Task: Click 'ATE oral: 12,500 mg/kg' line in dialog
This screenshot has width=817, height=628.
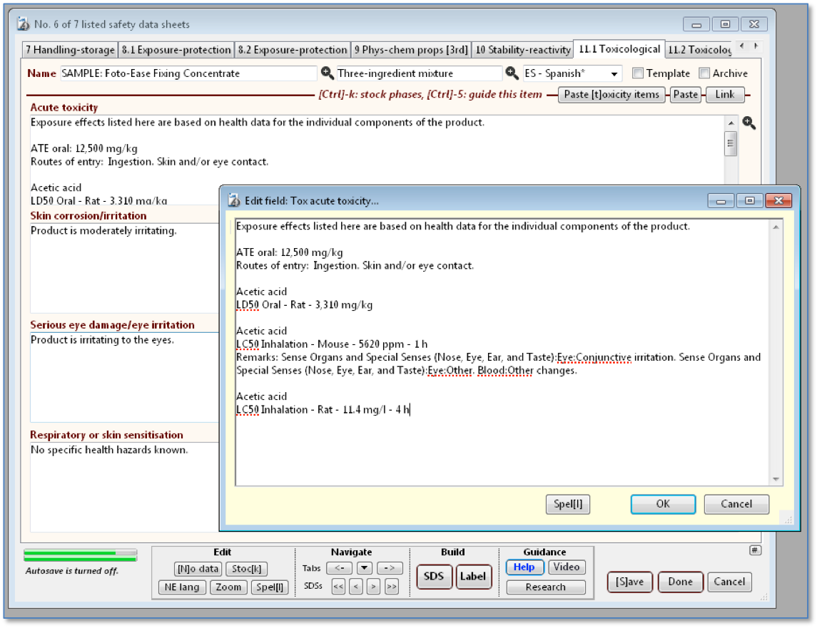Action: [290, 252]
